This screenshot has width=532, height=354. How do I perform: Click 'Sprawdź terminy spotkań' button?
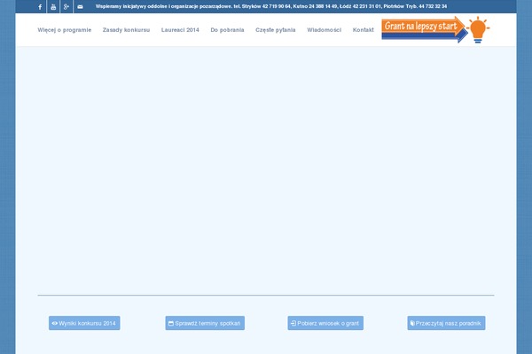pos(205,323)
